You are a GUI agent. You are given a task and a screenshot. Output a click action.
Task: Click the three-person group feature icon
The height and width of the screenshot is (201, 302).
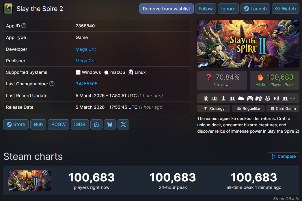click(x=214, y=98)
